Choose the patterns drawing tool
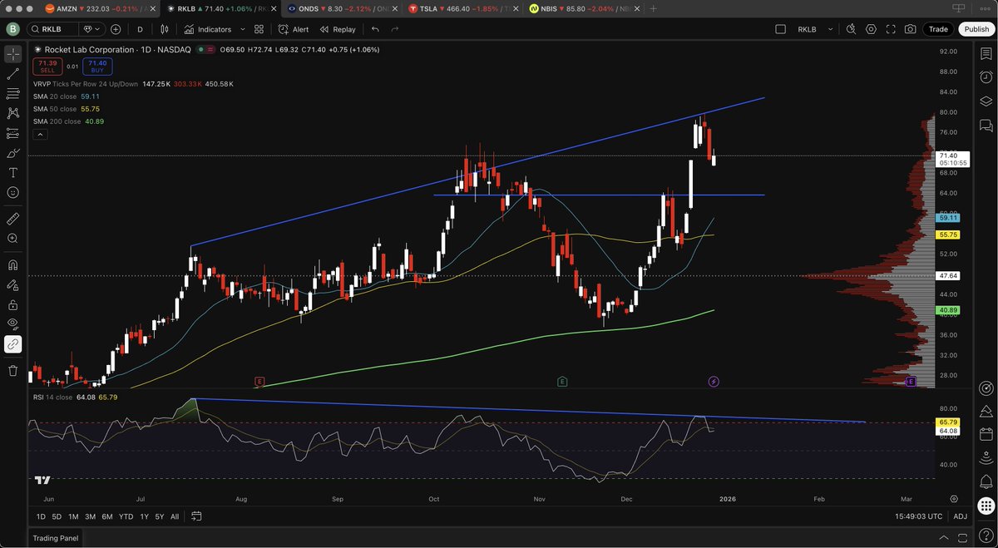Viewport: 998px width, 548px height. pyautogui.click(x=12, y=113)
